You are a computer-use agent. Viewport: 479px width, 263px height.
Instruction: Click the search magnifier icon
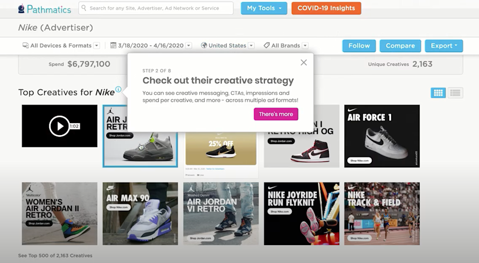pyautogui.click(x=84, y=8)
